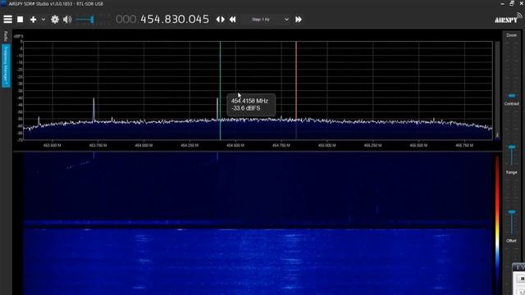The width and height of the screenshot is (525, 295).
Task: Minimize the SDR# Studio window
Action: tap(502, 3)
